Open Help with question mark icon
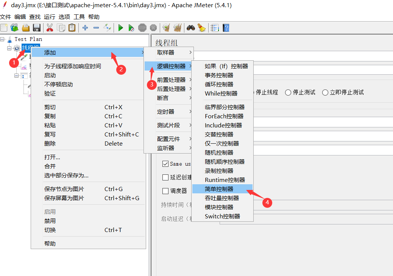The width and height of the screenshot is (393, 276). (x=226, y=28)
